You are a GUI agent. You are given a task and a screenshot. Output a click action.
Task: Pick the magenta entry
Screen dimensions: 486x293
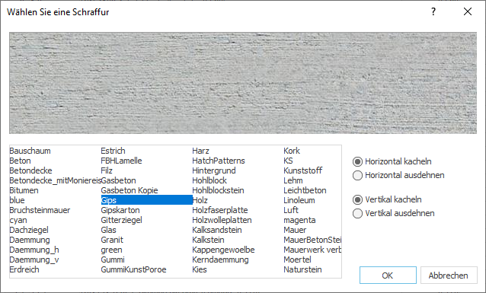(299, 220)
